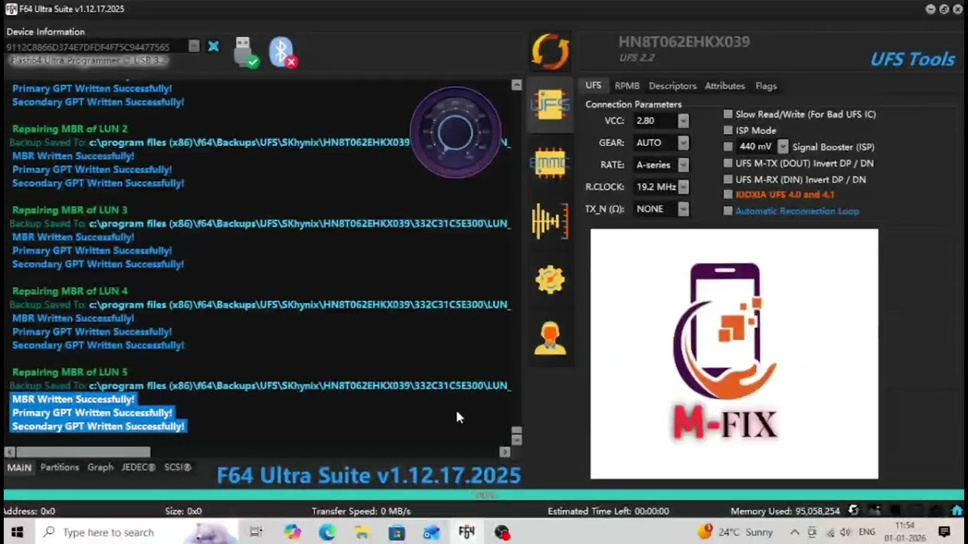Screen dimensions: 968x544
Task: Switch to the Graph tab
Action: (101, 468)
